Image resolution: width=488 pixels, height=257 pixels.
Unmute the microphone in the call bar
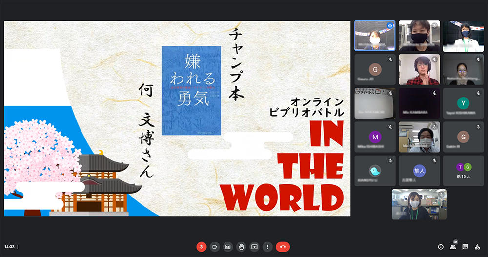201,247
